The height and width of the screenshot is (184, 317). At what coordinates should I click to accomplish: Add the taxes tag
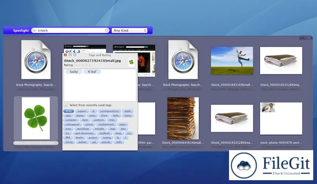coord(122,124)
